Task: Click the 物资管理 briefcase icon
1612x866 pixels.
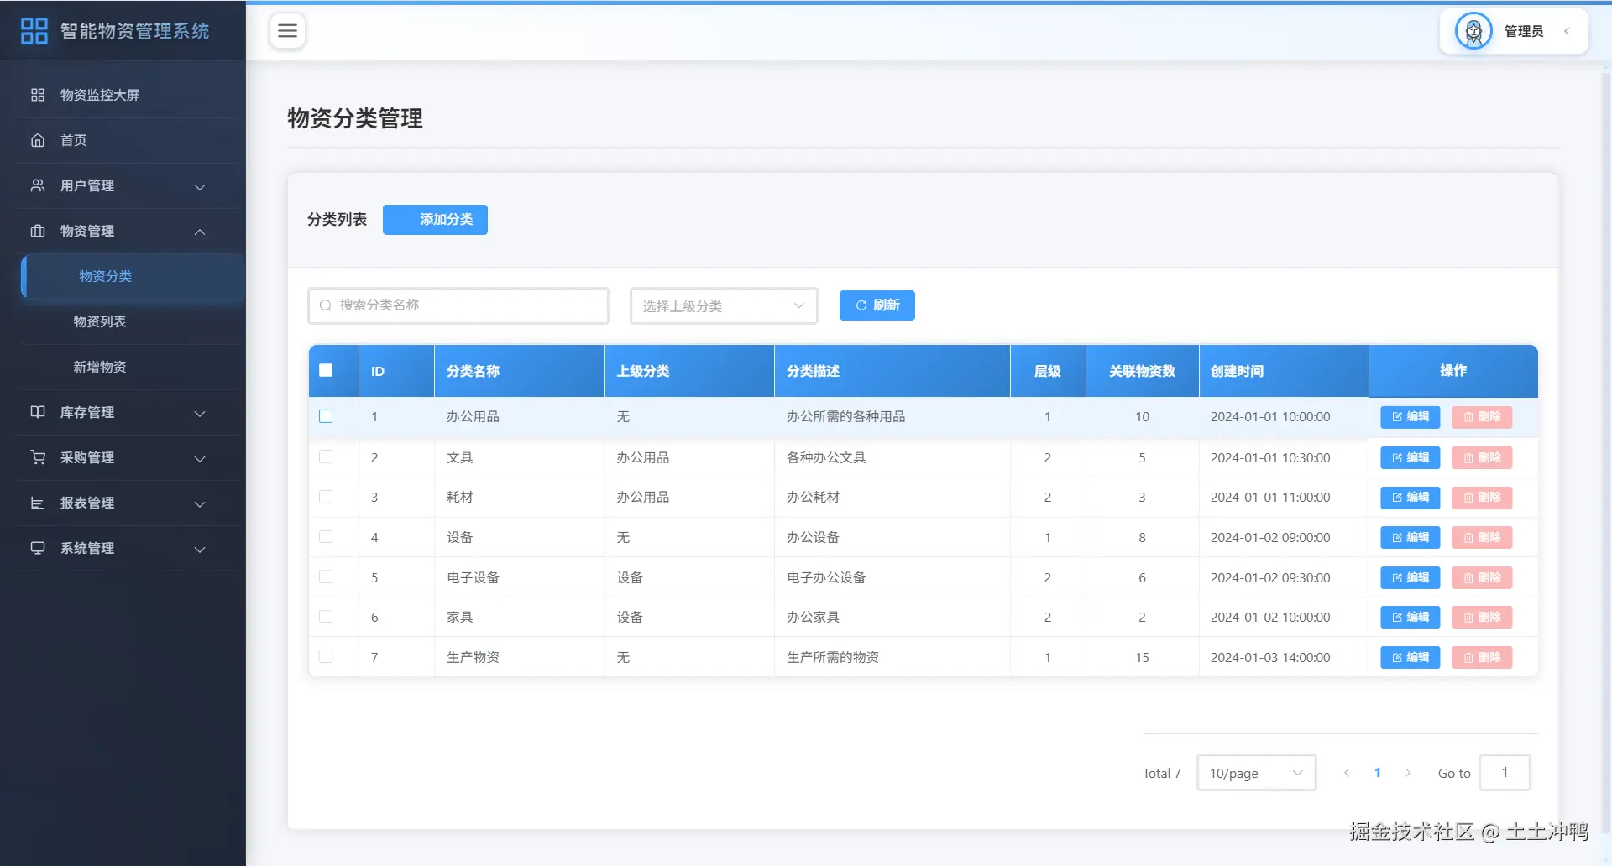Action: click(38, 231)
